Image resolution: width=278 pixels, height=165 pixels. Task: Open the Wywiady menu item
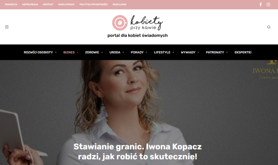(188, 52)
